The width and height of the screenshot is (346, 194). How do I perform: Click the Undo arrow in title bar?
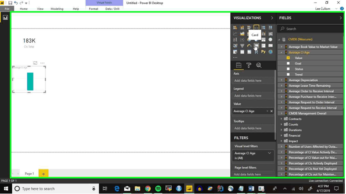click(16, 3)
